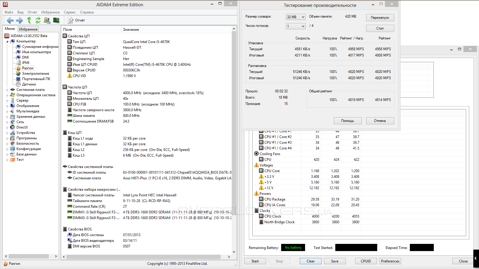This screenshot has height=269, width=479.
Task: Collapse the Компьютер tree node
Action: click(x=7, y=42)
